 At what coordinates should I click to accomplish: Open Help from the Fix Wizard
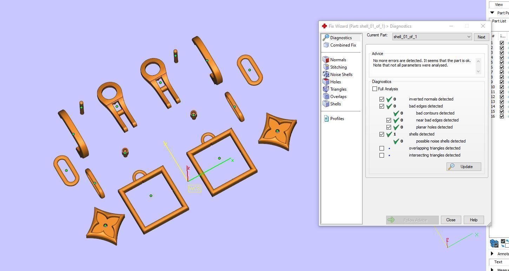[x=474, y=220]
